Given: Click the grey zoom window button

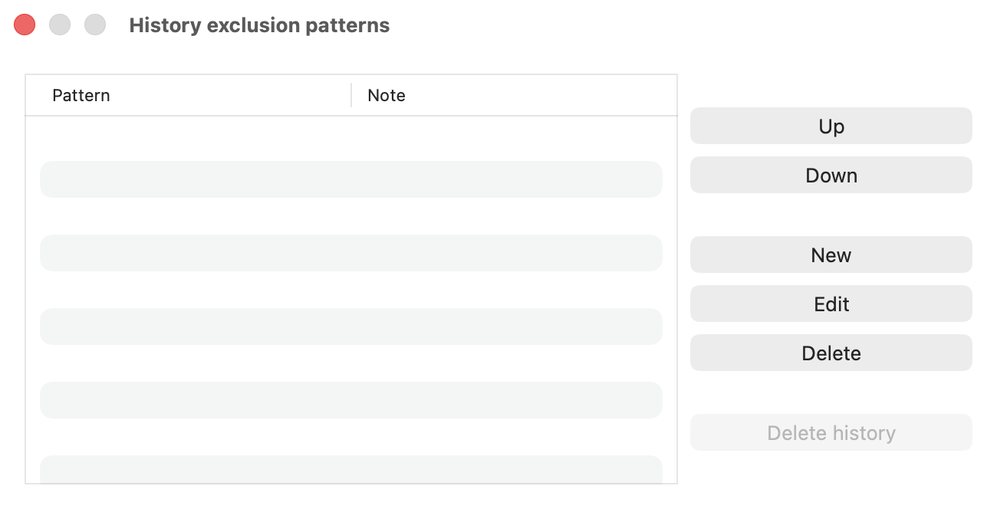Looking at the screenshot, I should click(x=95, y=25).
